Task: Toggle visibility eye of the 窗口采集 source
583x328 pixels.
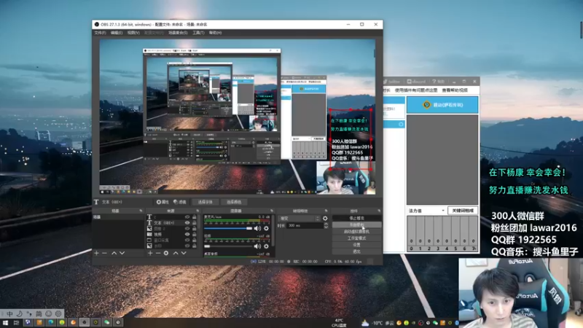Action: [187, 241]
